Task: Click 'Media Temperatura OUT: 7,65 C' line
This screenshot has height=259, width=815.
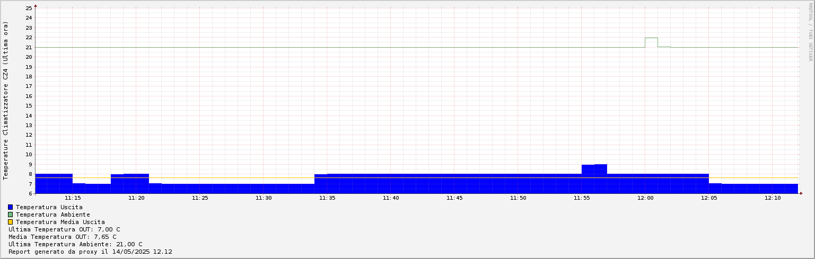Action: point(63,237)
